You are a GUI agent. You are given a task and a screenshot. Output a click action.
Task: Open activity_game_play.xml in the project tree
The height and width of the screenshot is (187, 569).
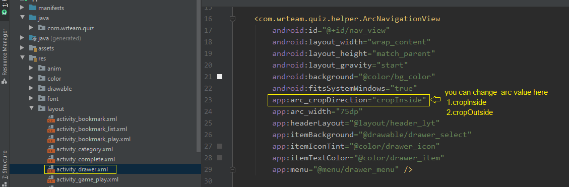[x=87, y=179]
